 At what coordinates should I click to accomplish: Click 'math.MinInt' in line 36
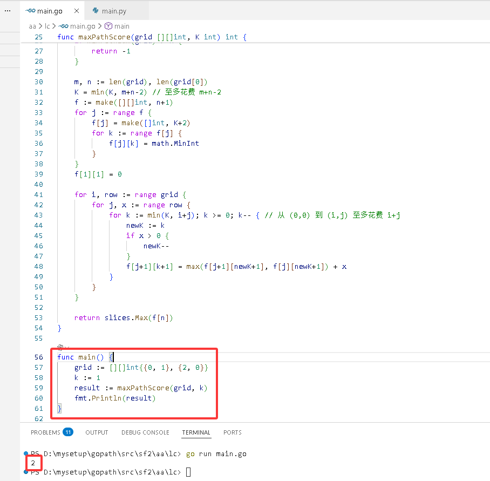(x=175, y=144)
